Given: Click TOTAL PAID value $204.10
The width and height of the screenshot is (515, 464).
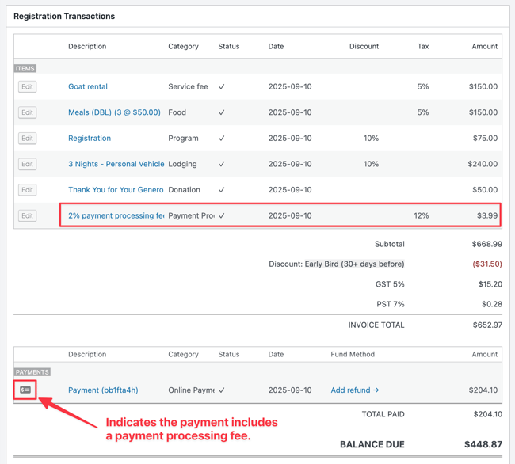Looking at the screenshot, I should click(488, 414).
